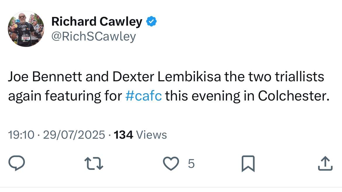Follow the #cafc hashtag link
The image size is (342, 192).
[x=144, y=96]
